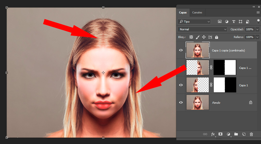The width and height of the screenshot is (261, 144).
Task: Turn layer filtering switch on or off
Action: point(258,22)
